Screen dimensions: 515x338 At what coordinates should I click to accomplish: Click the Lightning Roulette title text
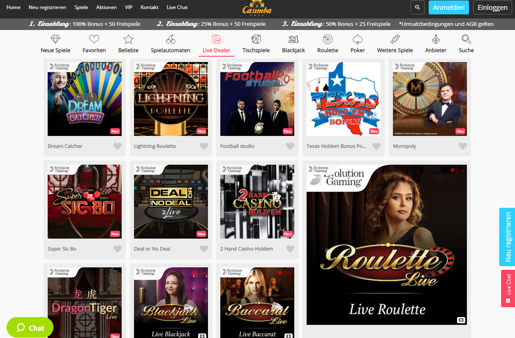tap(155, 146)
